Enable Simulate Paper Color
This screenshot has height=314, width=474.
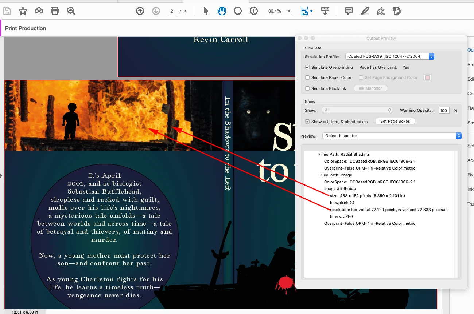click(x=307, y=77)
